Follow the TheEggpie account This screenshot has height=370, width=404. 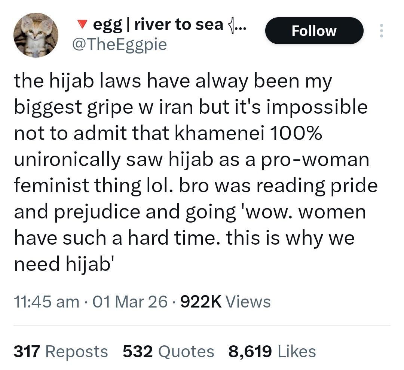[314, 31]
